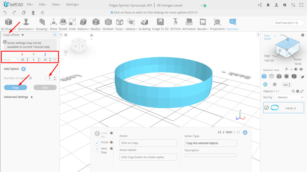Click the Animation tool icon

[189, 22]
